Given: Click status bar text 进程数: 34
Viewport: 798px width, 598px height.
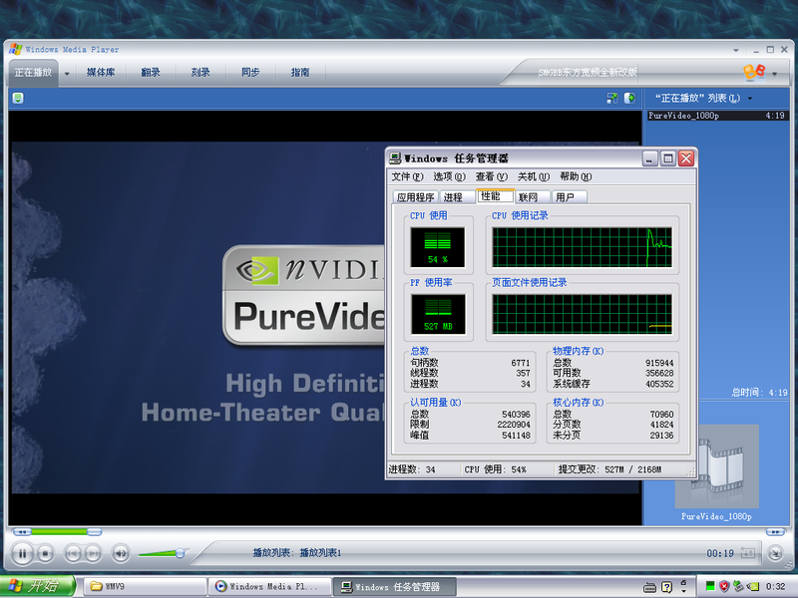Looking at the screenshot, I should pyautogui.click(x=412, y=469).
